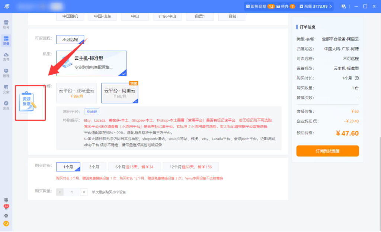Open the 余额 3773.99 balance
The image size is (381, 232).
coord(316,6)
